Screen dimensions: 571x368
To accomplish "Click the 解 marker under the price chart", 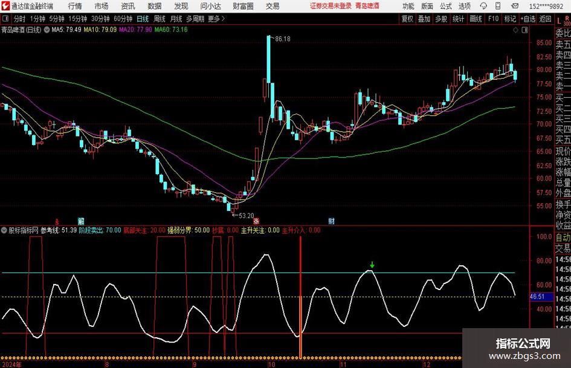I will (81, 221).
